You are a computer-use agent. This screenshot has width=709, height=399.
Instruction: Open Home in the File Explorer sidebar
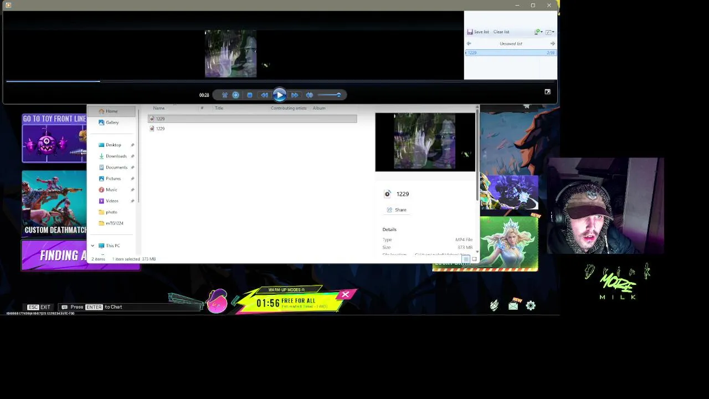pos(111,111)
